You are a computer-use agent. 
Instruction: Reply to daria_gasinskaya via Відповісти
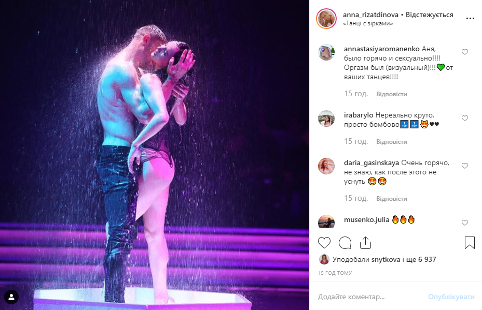(391, 199)
